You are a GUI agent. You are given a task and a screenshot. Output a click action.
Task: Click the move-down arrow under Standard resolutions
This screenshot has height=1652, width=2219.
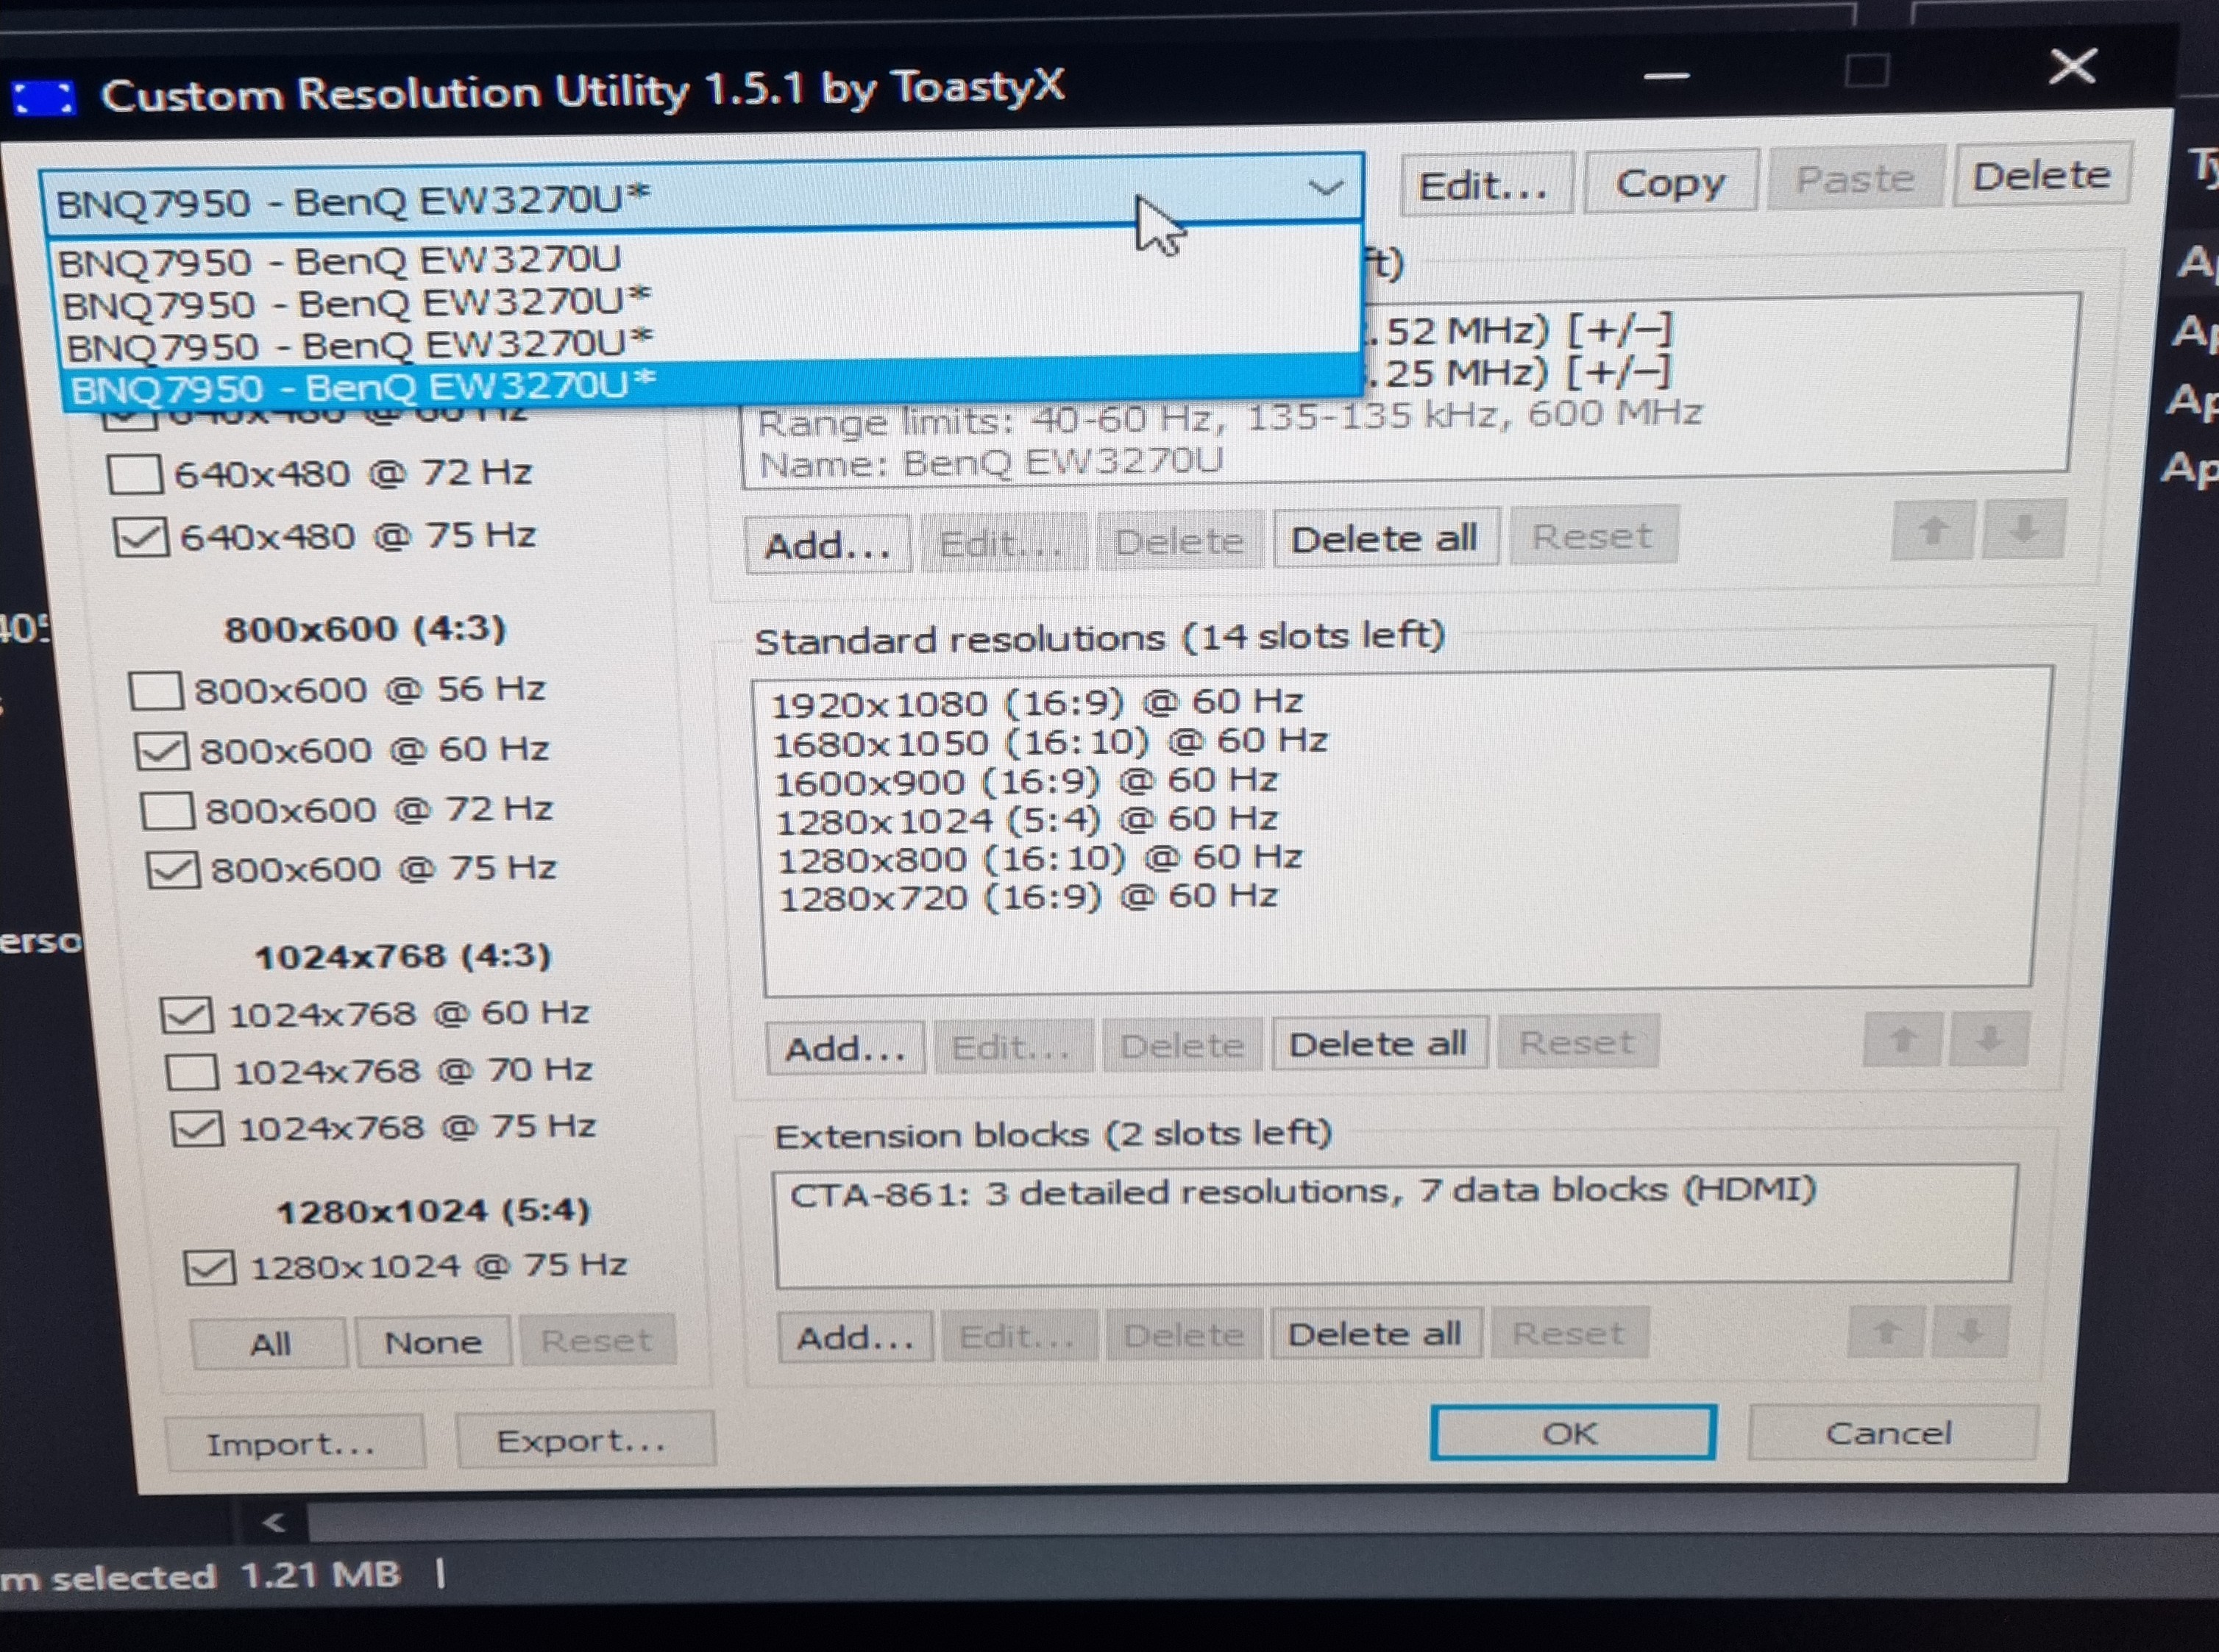click(x=1988, y=1039)
